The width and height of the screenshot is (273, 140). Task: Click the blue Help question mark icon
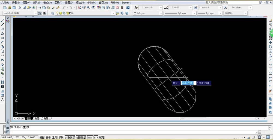point(128,8)
